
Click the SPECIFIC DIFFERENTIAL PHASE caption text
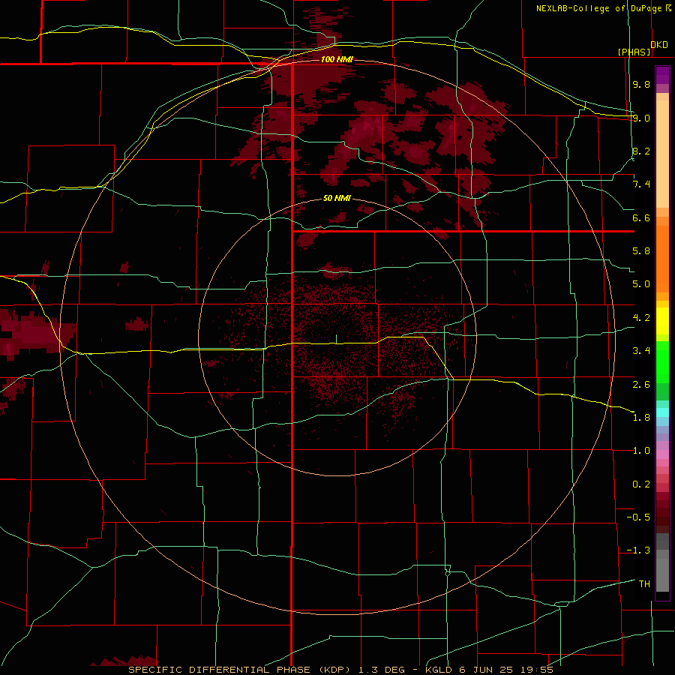click(x=219, y=670)
